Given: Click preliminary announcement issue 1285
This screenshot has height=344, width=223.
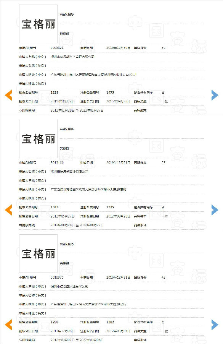Looking at the screenshot, I should (x=55, y=92).
